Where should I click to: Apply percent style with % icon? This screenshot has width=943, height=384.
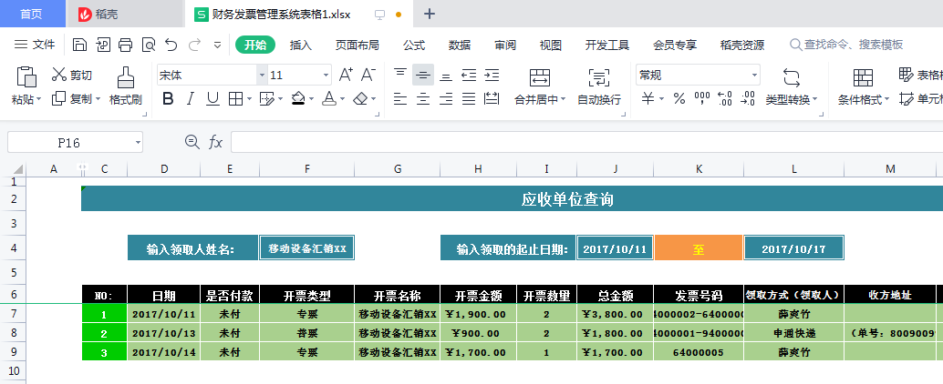tap(679, 99)
